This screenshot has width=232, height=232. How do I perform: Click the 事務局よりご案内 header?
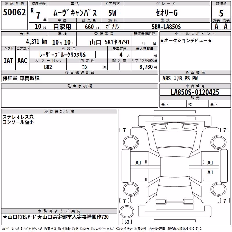click(59, 211)
